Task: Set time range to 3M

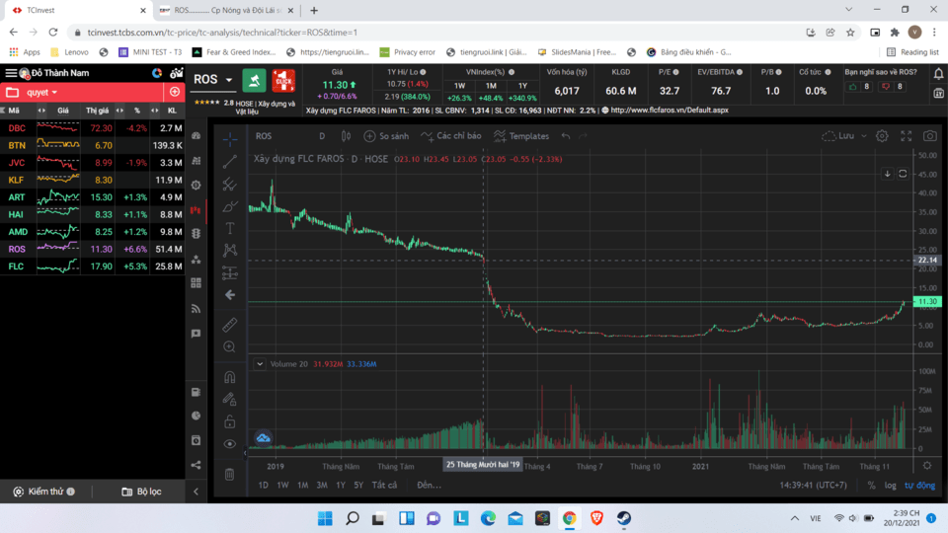Action: coord(322,485)
